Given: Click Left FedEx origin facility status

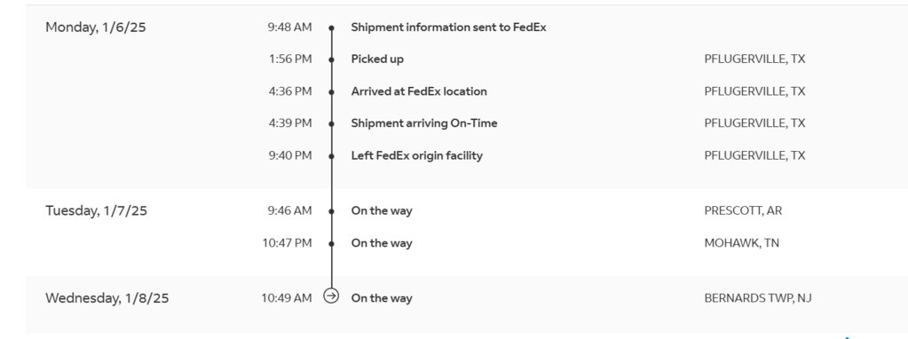Looking at the screenshot, I should tap(416, 155).
